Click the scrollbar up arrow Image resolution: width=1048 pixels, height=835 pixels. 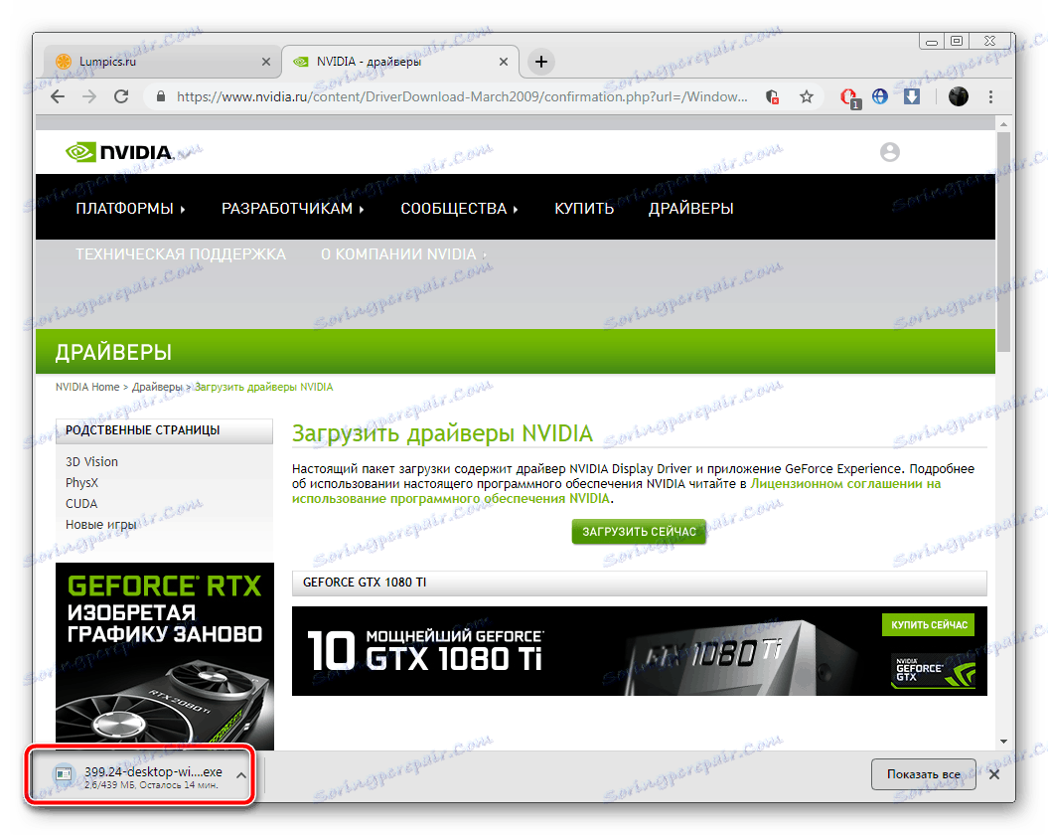click(x=1003, y=124)
